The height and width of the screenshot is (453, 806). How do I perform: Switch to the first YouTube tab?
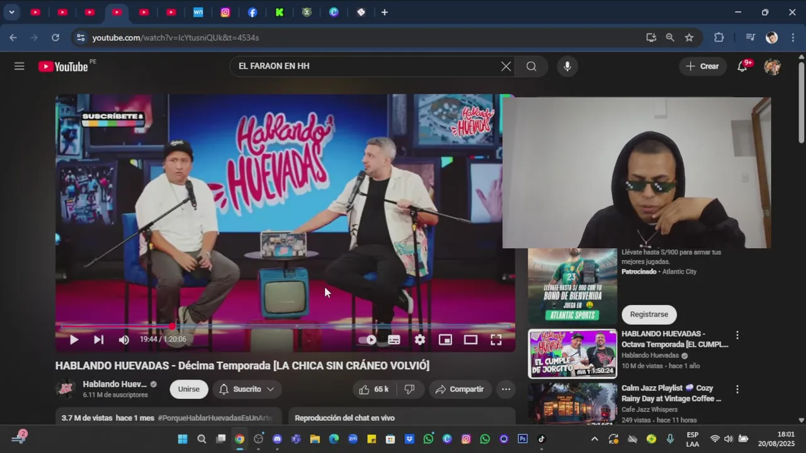[x=35, y=12]
